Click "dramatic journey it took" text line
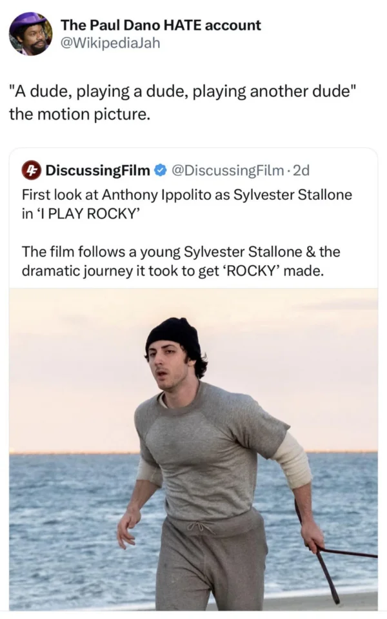 (173, 271)
